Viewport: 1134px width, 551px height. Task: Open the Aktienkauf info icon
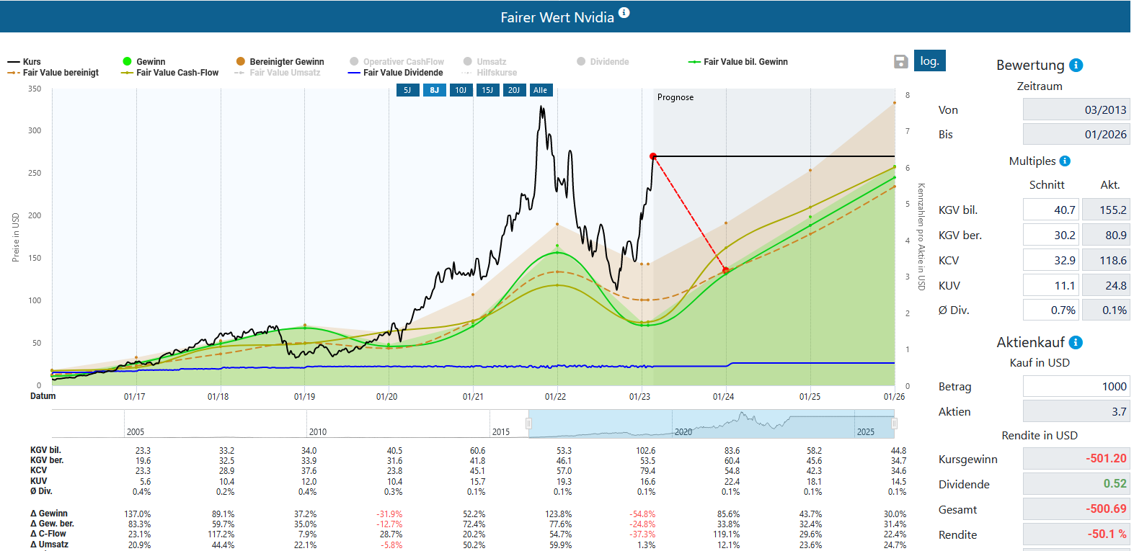(1076, 342)
